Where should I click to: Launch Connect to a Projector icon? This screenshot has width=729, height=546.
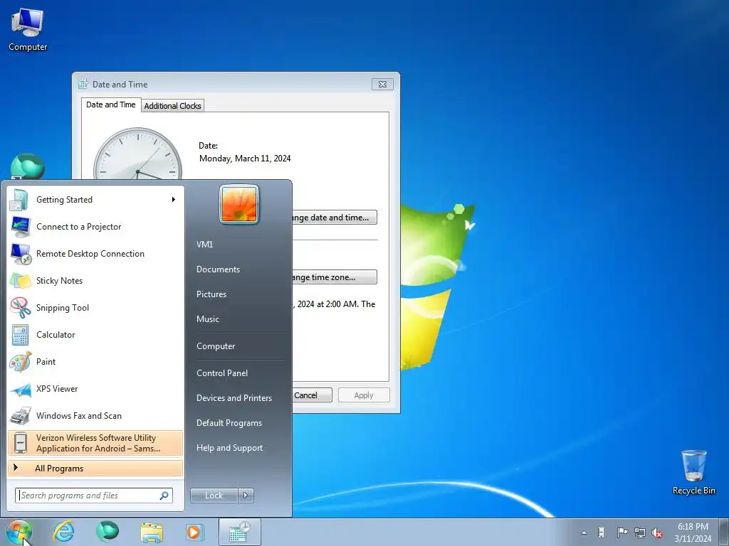point(19,227)
